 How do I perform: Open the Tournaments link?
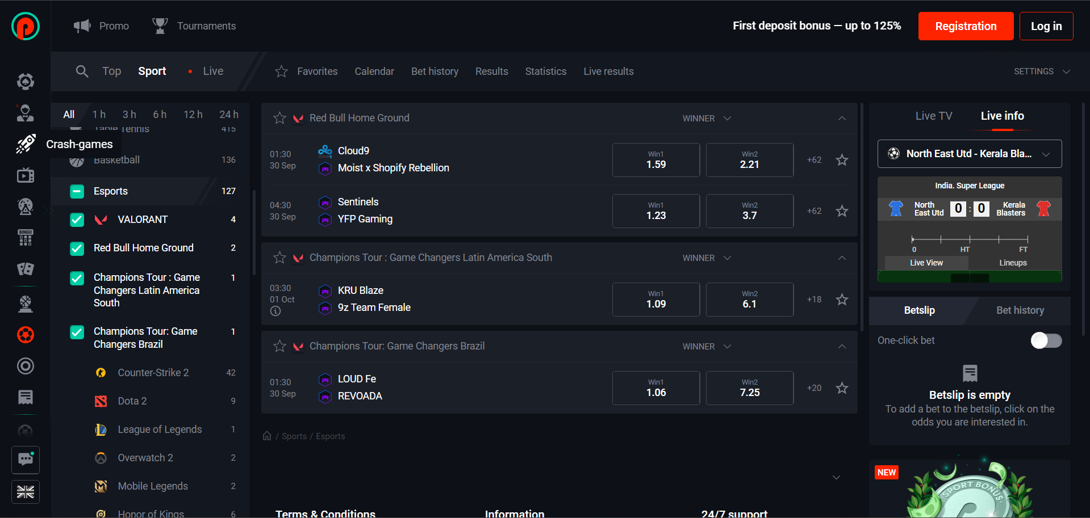[x=206, y=26]
